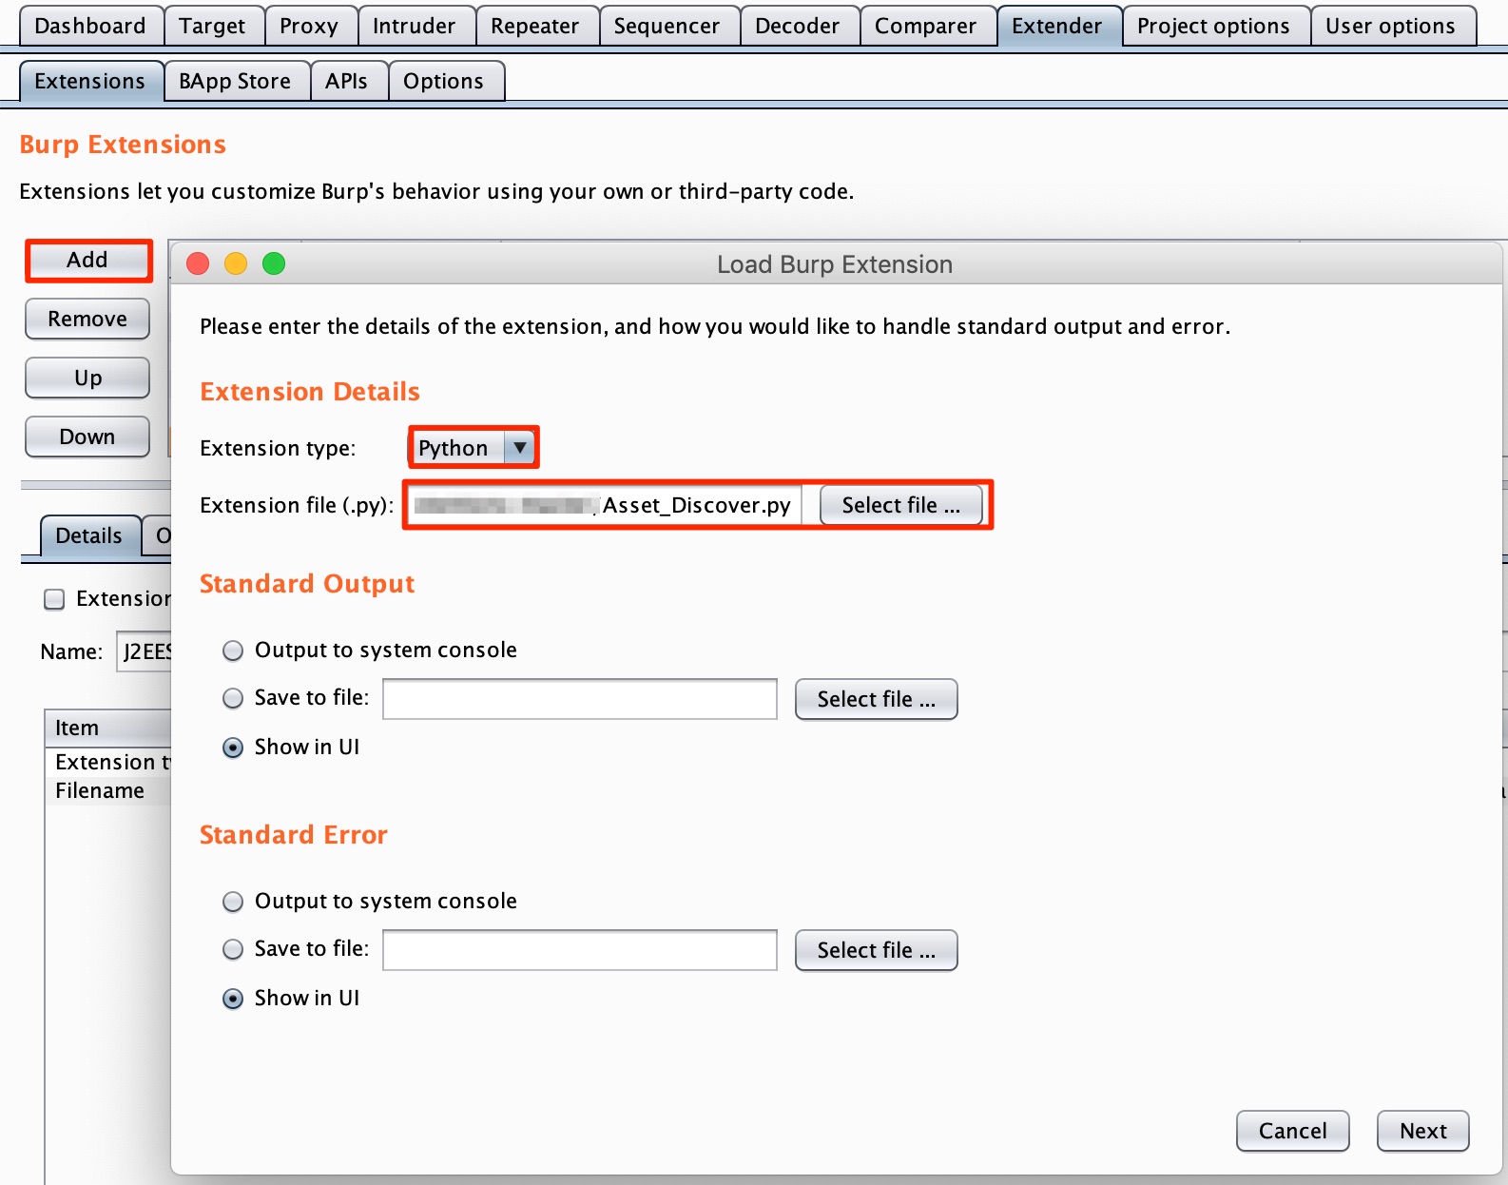Open the BApp Store sub-tab
Viewport: 1508px width, 1185px height.
point(235,81)
